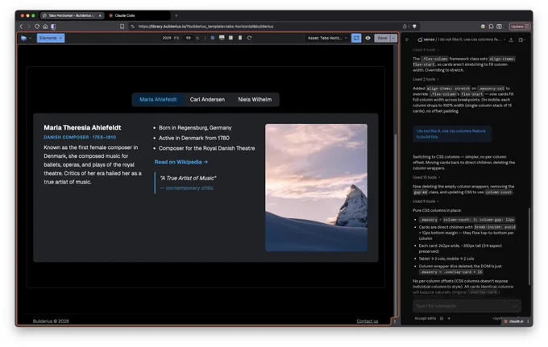Expand the 'Used 2 tools' disclosure
Image resolution: width=548 pixels, height=347 pixels.
426,79
